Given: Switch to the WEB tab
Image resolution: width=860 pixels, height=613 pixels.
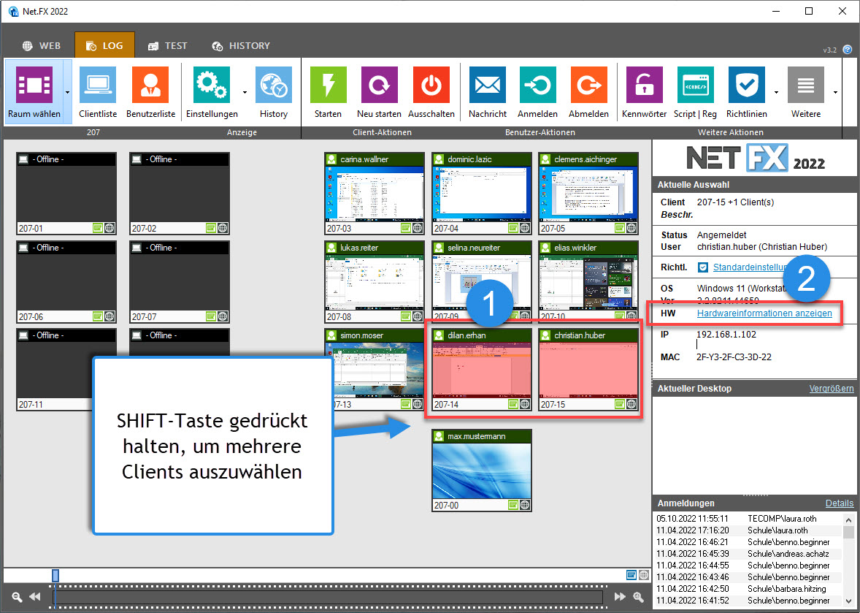Looking at the screenshot, I should click(41, 45).
